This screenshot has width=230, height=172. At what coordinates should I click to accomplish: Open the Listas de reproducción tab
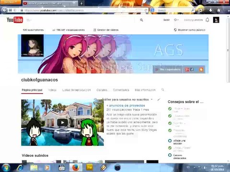click(x=76, y=90)
